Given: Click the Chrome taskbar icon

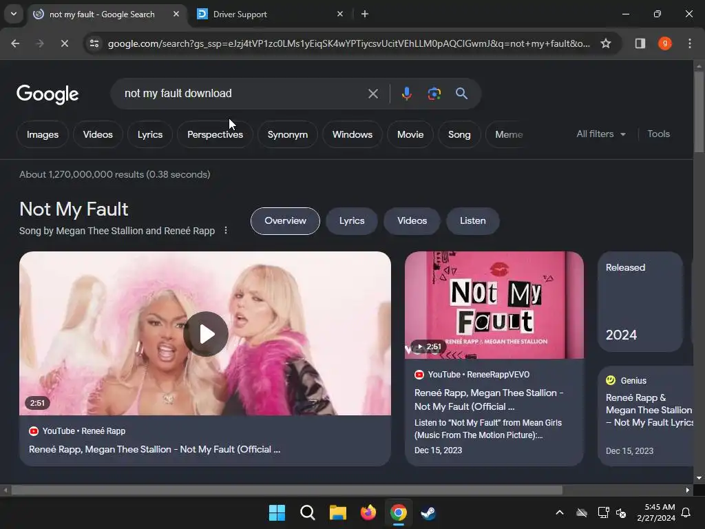Looking at the screenshot, I should pos(399,512).
